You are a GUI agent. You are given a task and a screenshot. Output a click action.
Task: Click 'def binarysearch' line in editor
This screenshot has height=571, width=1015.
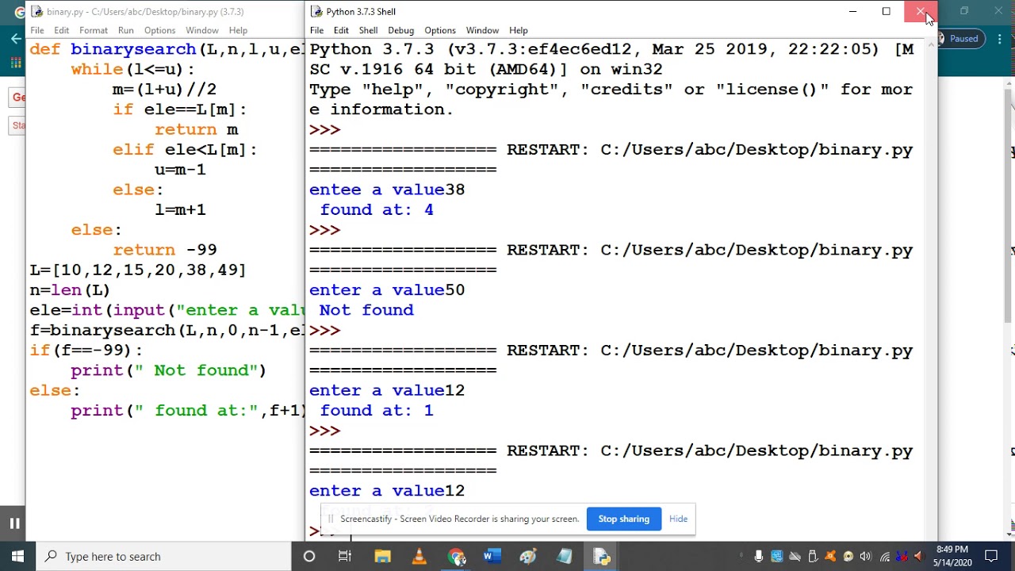[x=167, y=49]
